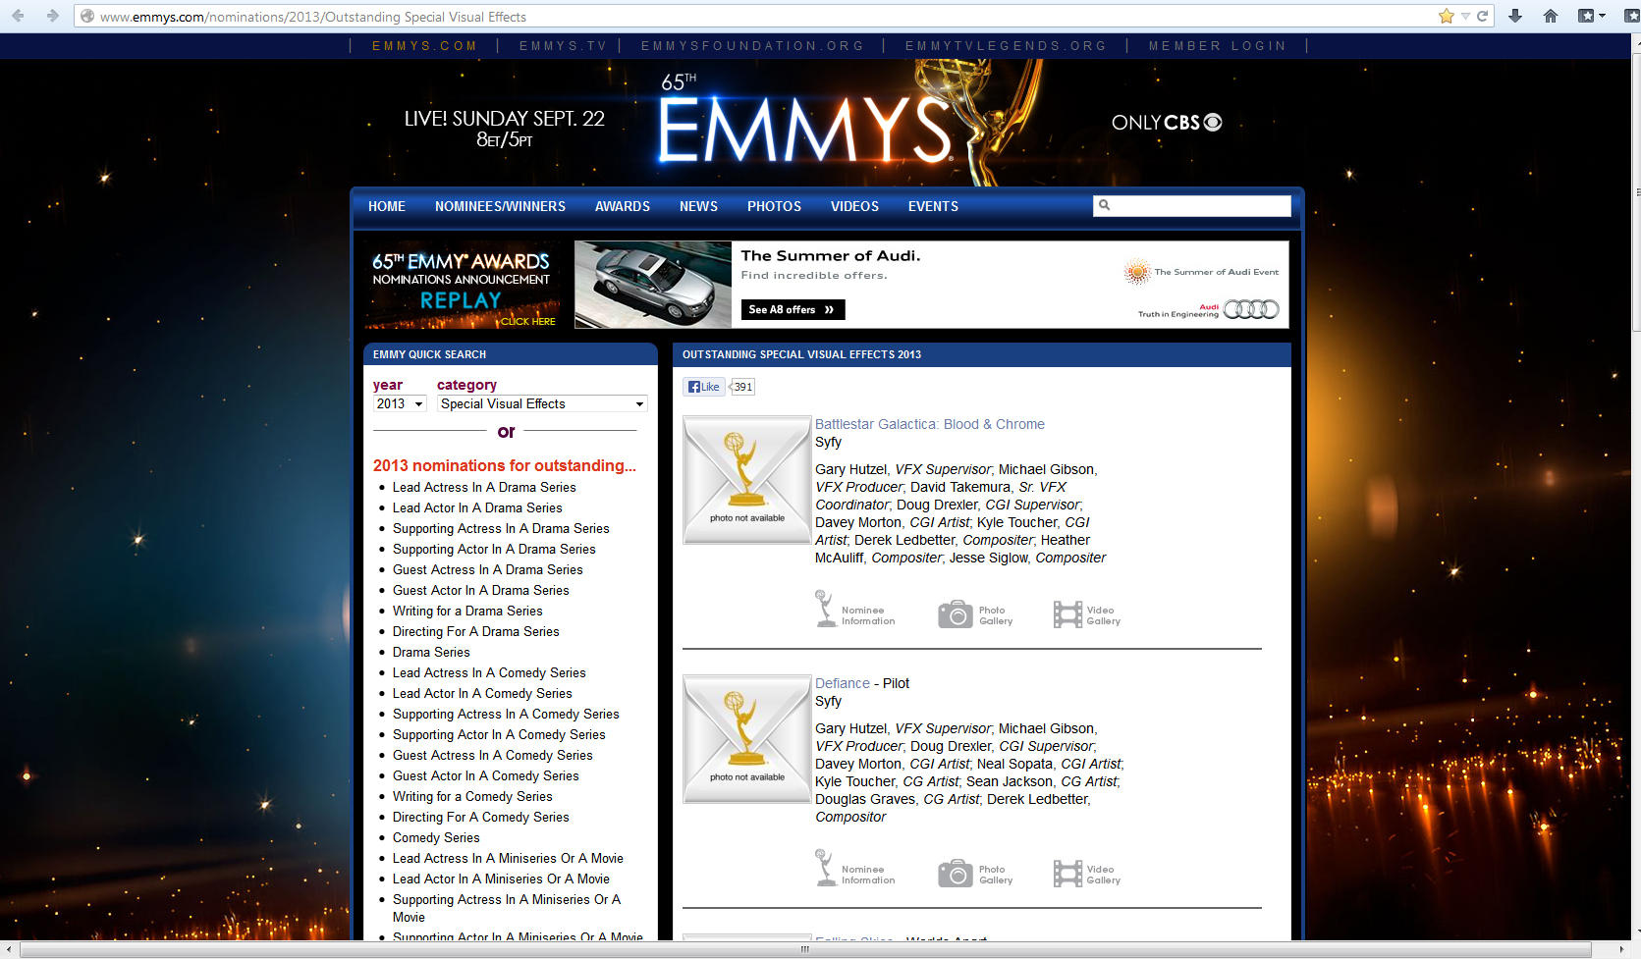The image size is (1641, 959).
Task: Select Guest Actor In A Comedy Series
Action: pyautogui.click(x=486, y=775)
